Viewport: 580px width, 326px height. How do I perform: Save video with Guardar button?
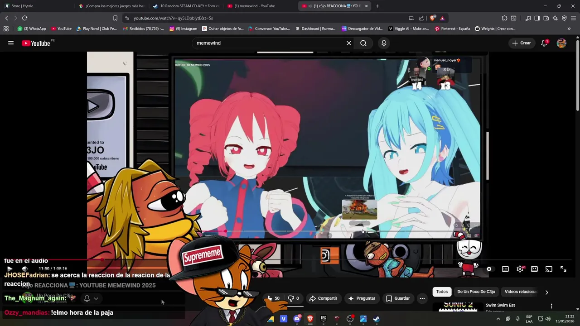[398, 298]
